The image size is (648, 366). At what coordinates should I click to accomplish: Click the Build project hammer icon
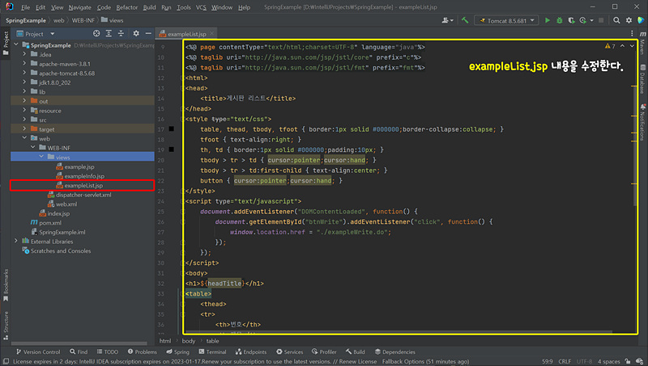point(465,20)
